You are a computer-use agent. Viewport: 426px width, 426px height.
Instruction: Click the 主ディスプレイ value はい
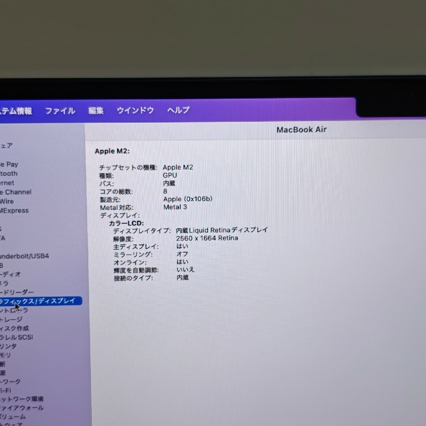[x=182, y=246]
